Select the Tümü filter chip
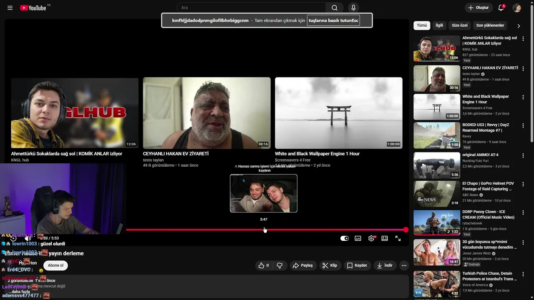The image size is (534, 300). coord(422,25)
